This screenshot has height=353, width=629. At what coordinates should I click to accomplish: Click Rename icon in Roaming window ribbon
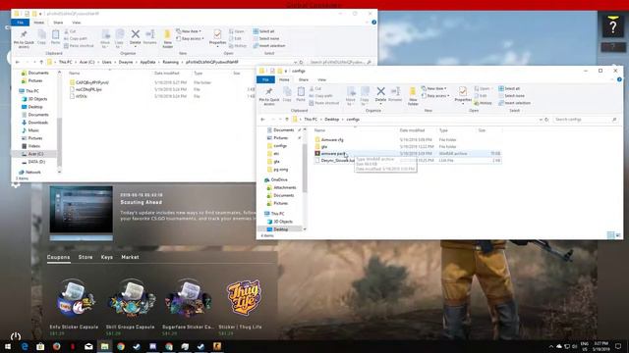pos(150,37)
